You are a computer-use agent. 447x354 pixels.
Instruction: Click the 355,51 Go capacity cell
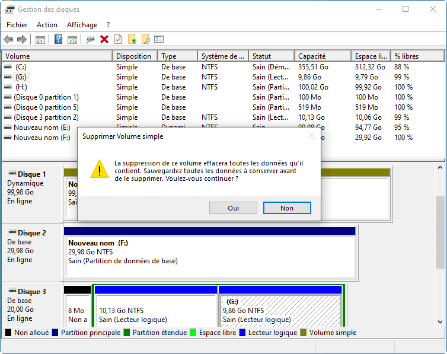point(313,67)
